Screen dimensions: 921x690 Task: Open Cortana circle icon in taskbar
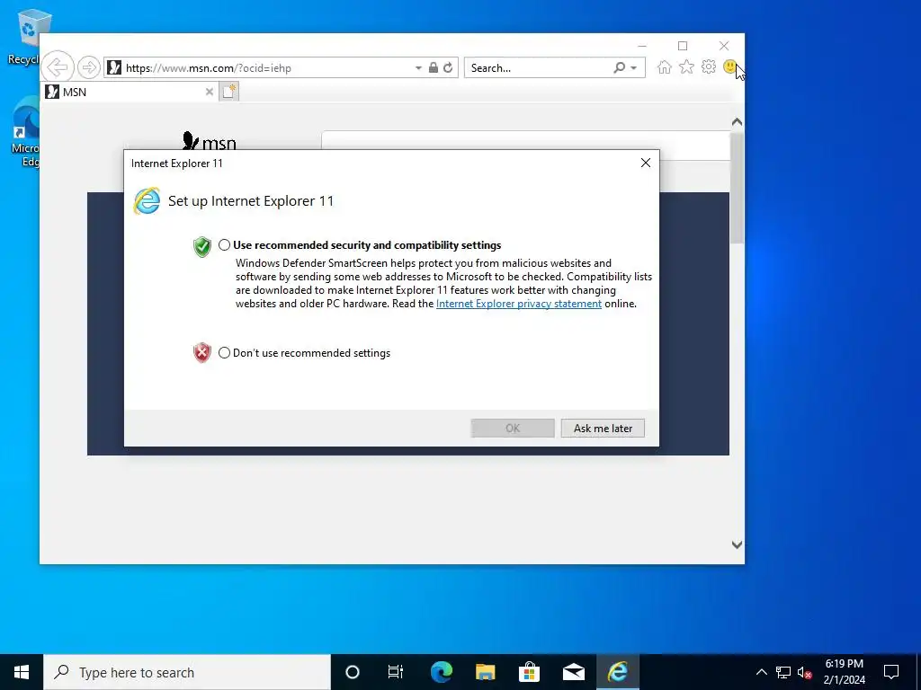pos(353,672)
